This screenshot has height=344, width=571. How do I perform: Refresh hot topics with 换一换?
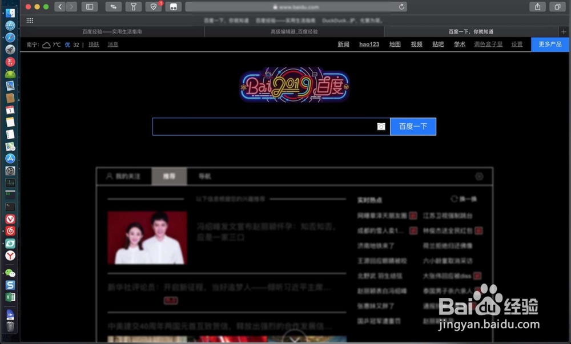pos(464,199)
